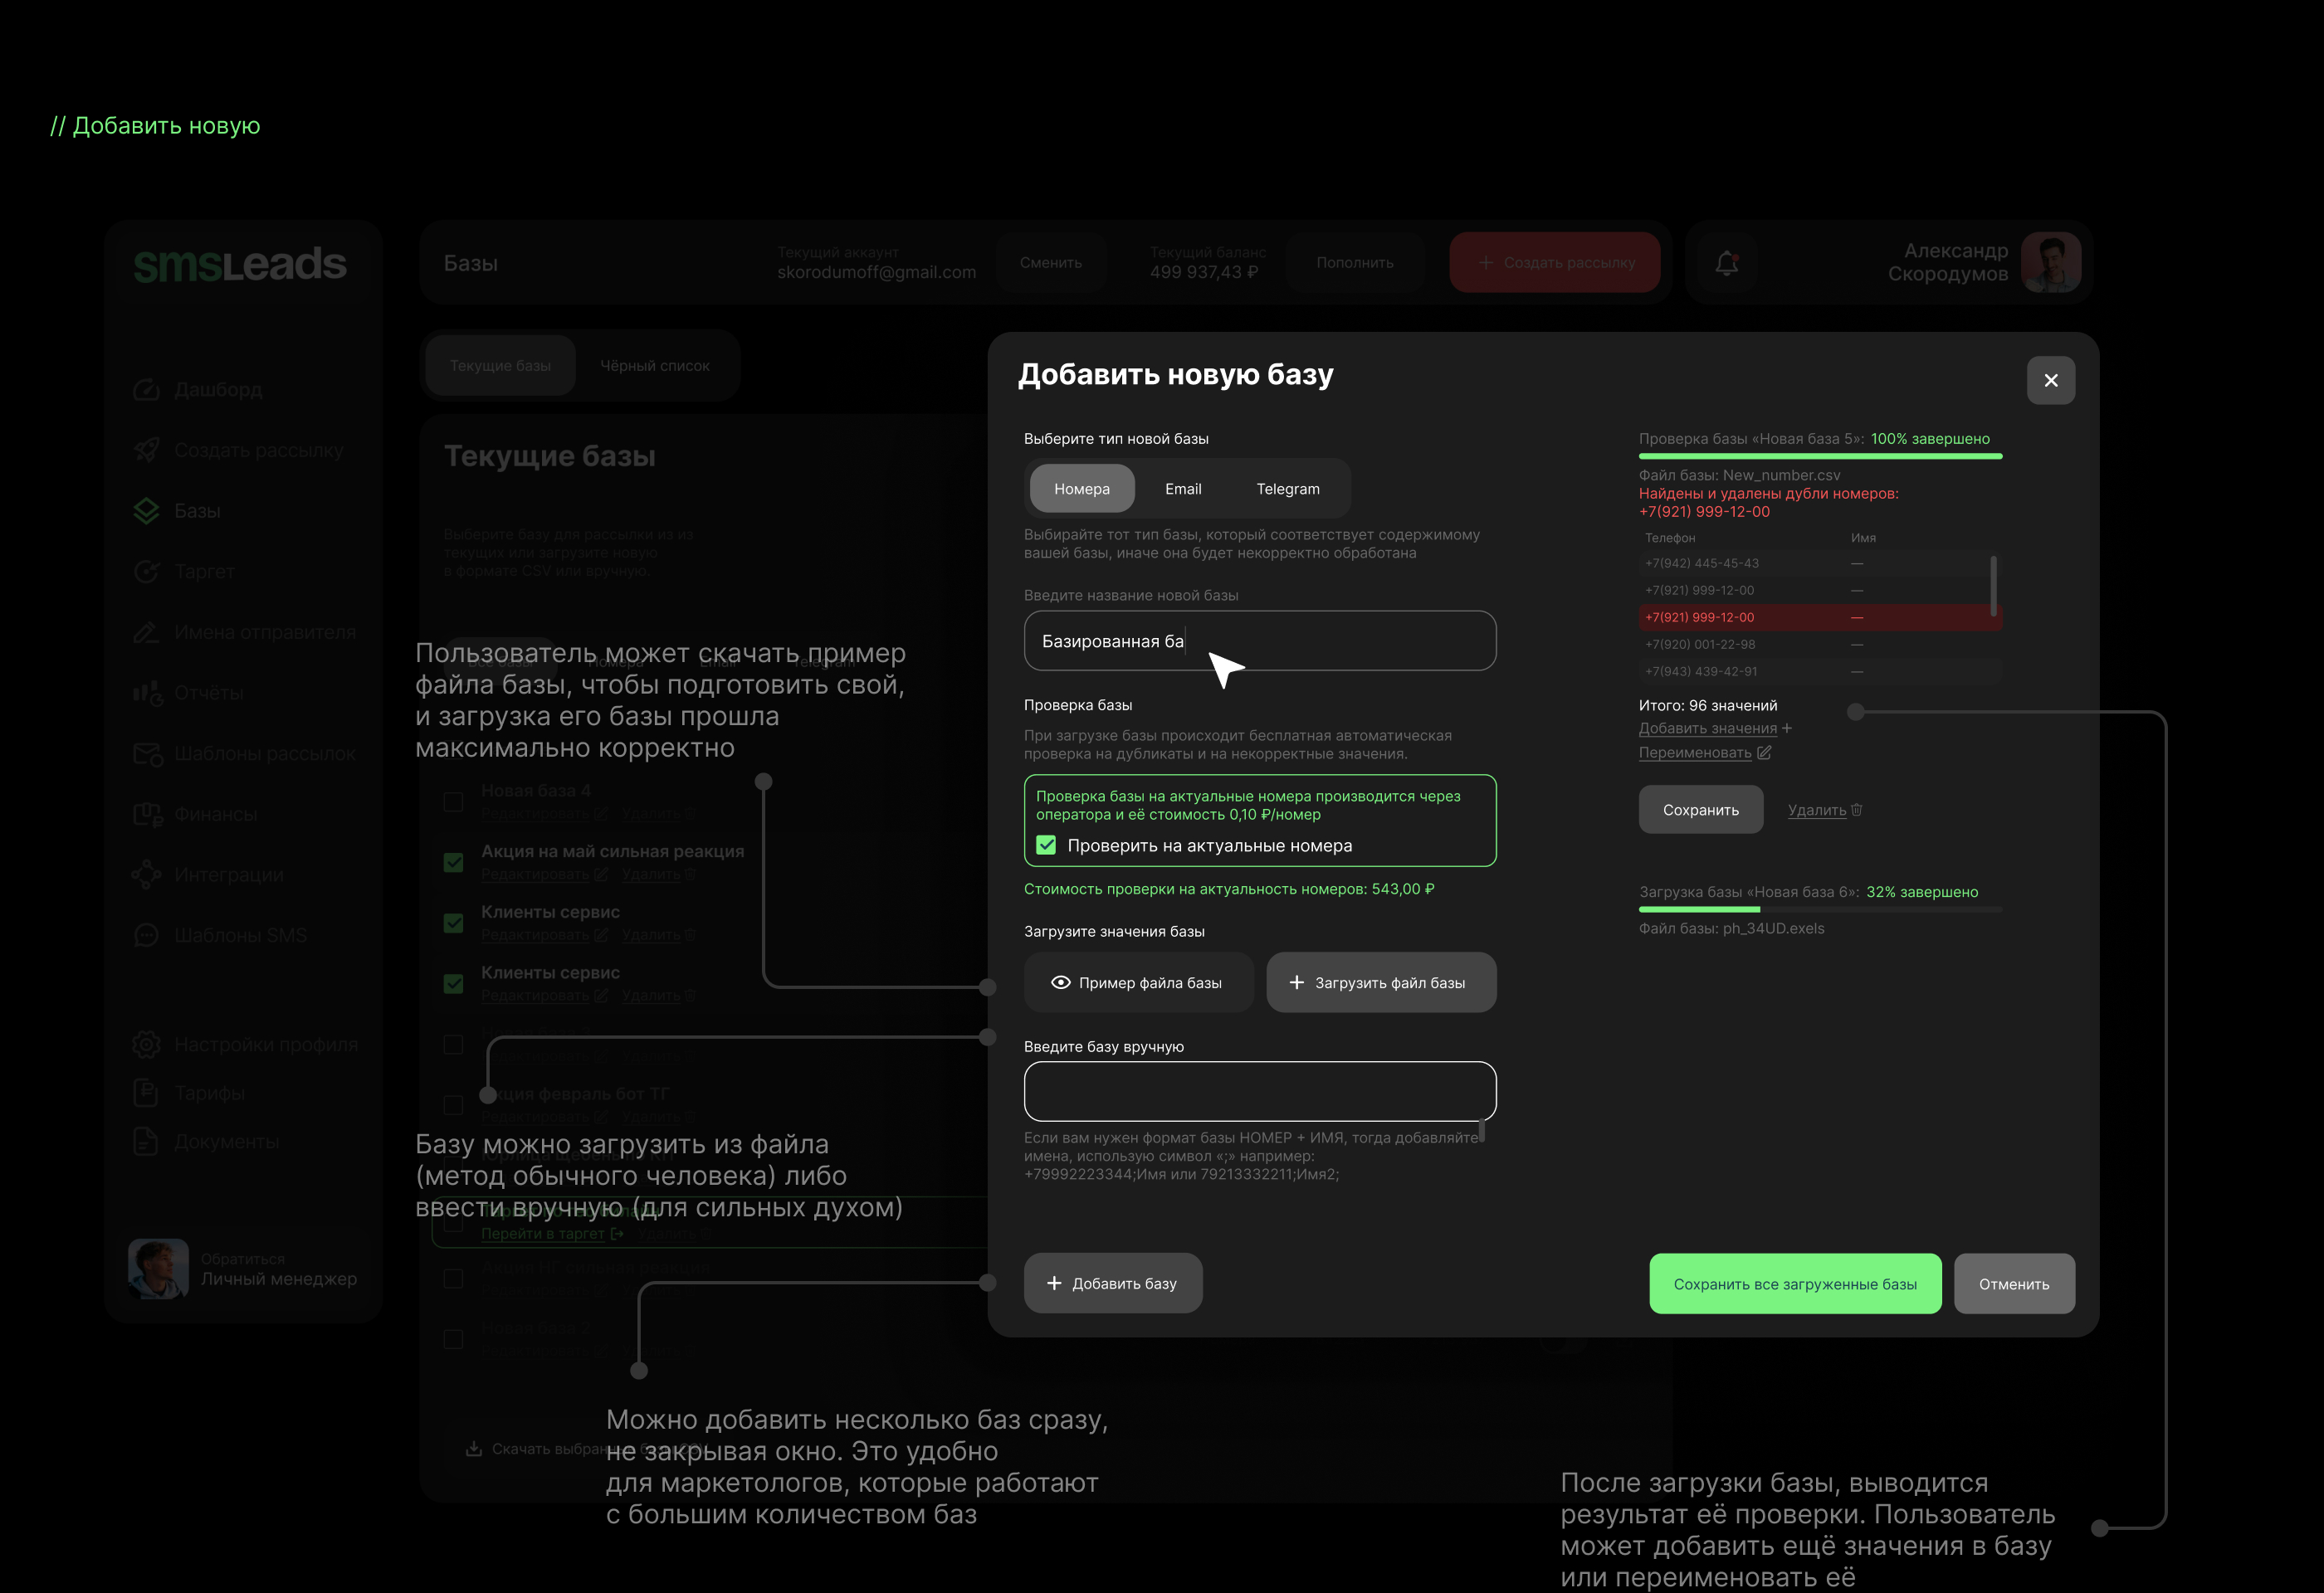Click the Дашборд gauge icon in sidebar
This screenshot has height=1593, width=2324.
[147, 390]
